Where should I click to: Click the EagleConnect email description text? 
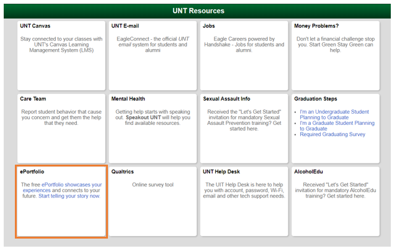coord(153,45)
